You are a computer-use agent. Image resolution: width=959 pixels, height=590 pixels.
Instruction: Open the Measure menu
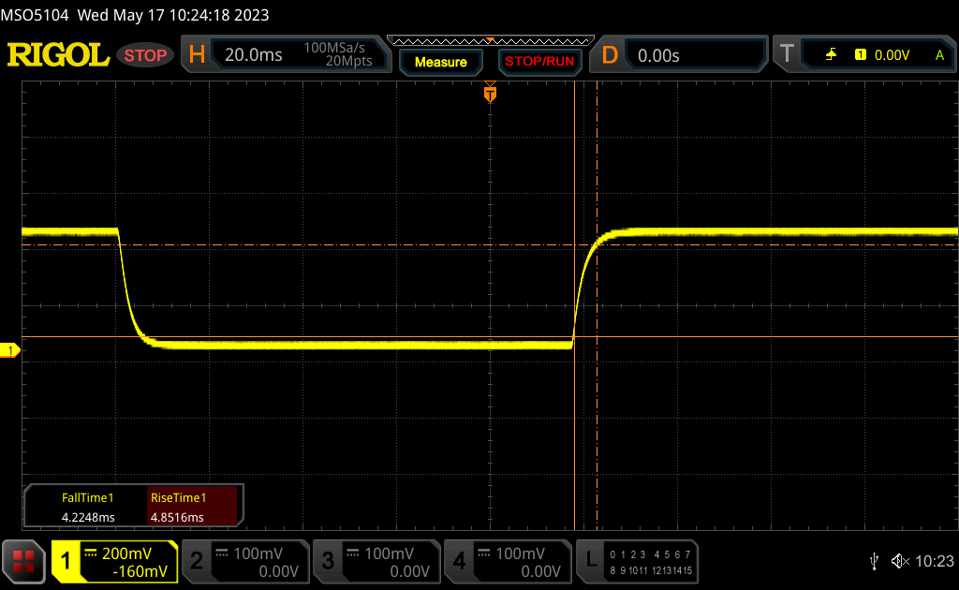point(441,62)
